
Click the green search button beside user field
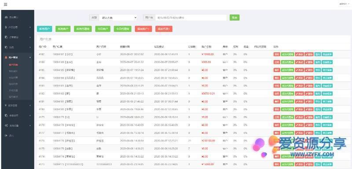click(235, 18)
